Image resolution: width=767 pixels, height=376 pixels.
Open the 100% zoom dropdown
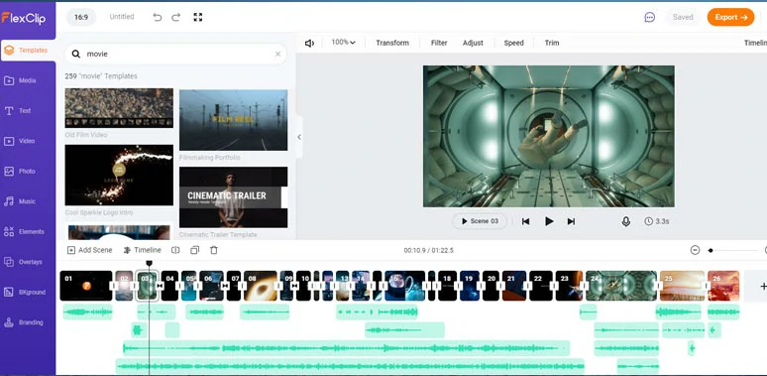[344, 43]
